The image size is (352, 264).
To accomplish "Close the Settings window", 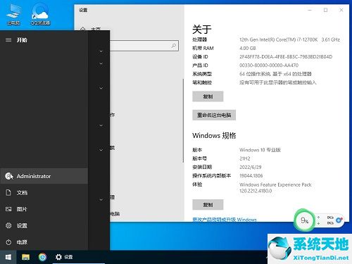I will pos(341,10).
